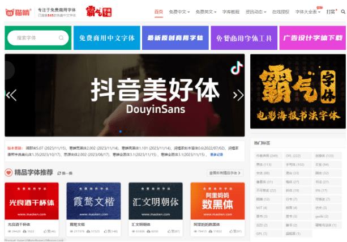Open the 首页 tab in the navigation
Viewport: 347px width, 242px height.
tap(158, 12)
